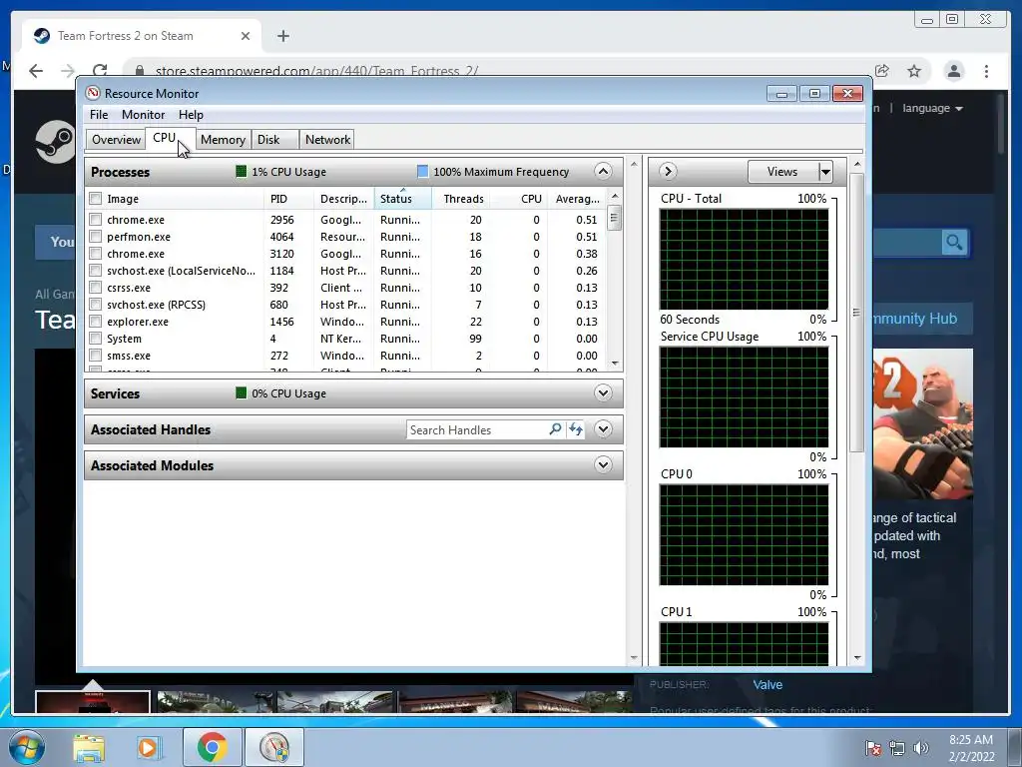
Task: Sort by Description column header
Action: click(344, 199)
